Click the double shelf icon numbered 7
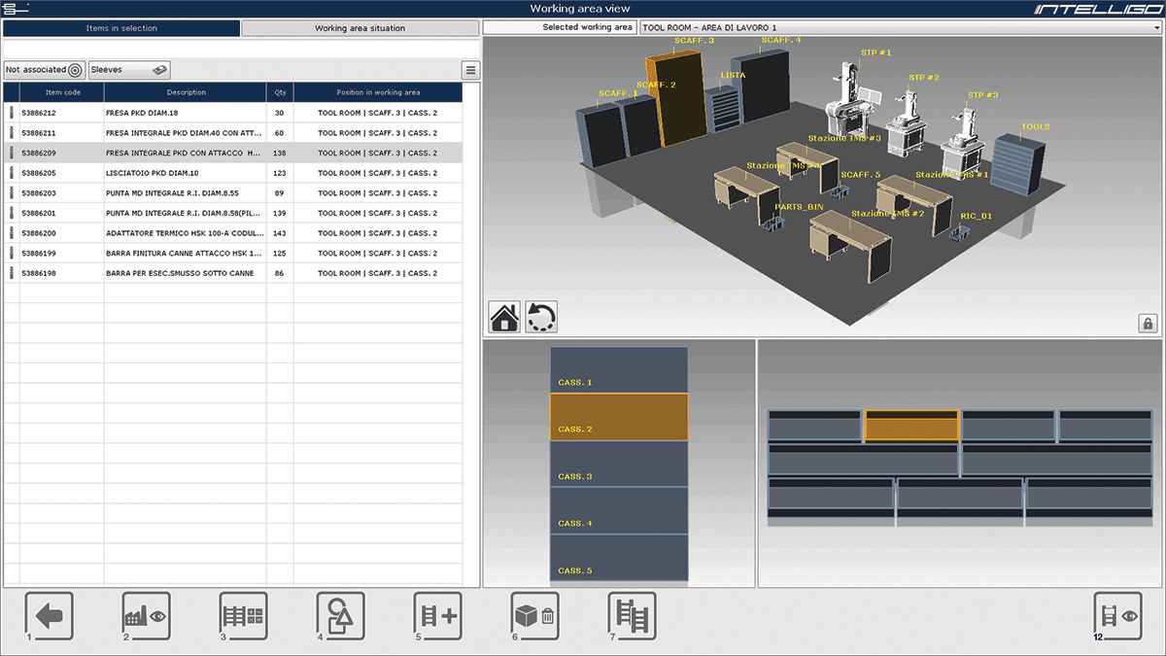Viewport: 1166px width, 656px height. pos(632,616)
